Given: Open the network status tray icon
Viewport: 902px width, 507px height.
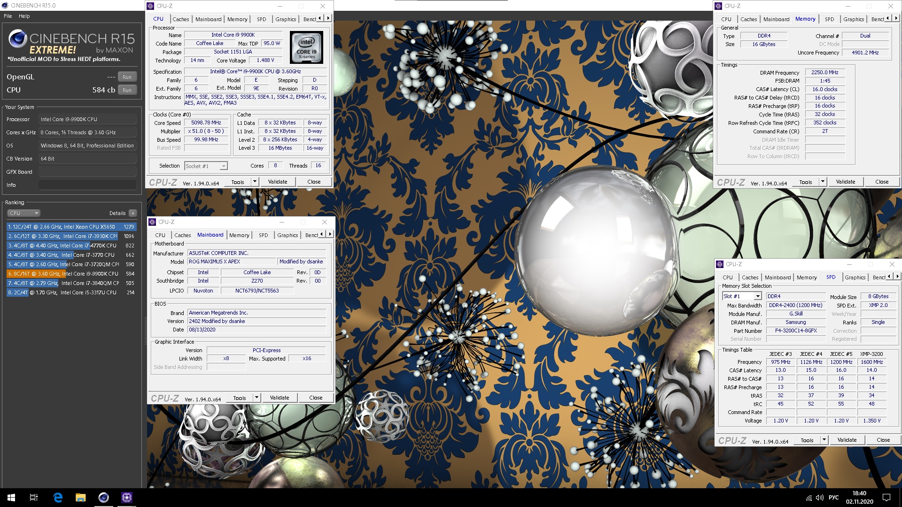Looking at the screenshot, I should (x=809, y=498).
